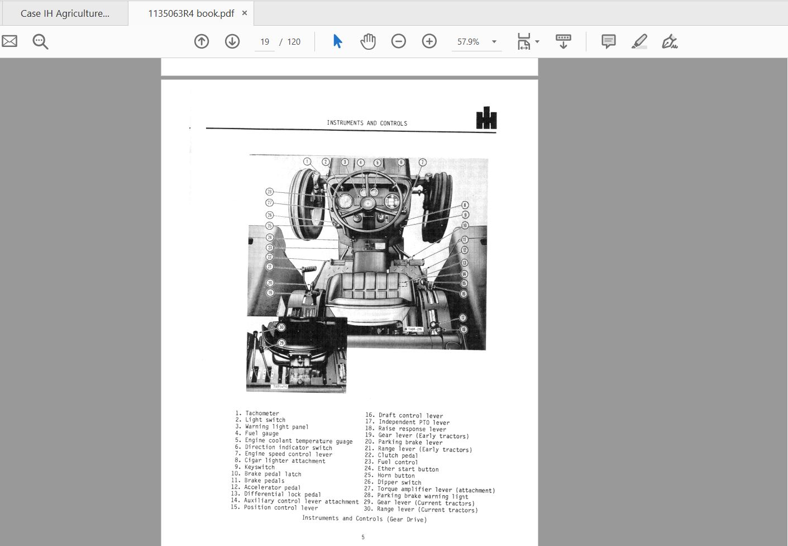This screenshot has width=788, height=546.
Task: Open the sign document pen tool
Action: (x=670, y=41)
